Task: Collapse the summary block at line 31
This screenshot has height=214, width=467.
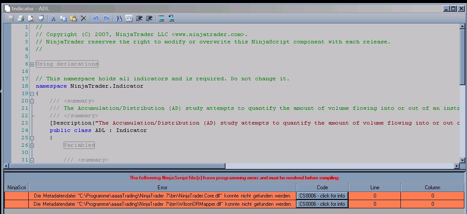Action: [32, 160]
